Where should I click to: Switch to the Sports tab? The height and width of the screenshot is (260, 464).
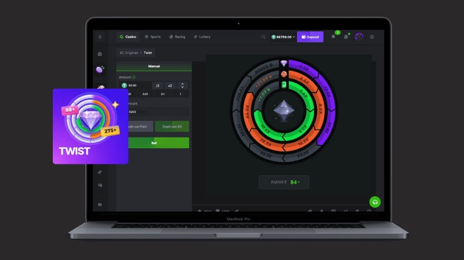[153, 36]
